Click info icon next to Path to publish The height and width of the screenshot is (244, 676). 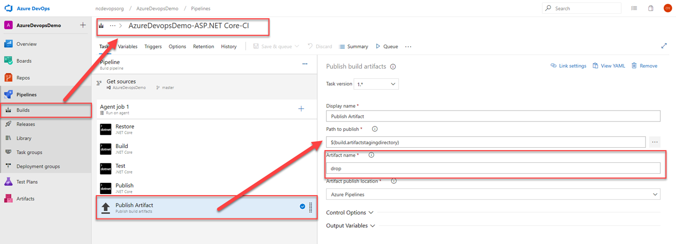click(374, 129)
